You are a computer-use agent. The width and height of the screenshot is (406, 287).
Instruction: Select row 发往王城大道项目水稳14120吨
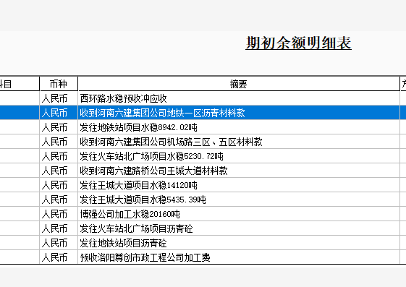tap(203, 185)
